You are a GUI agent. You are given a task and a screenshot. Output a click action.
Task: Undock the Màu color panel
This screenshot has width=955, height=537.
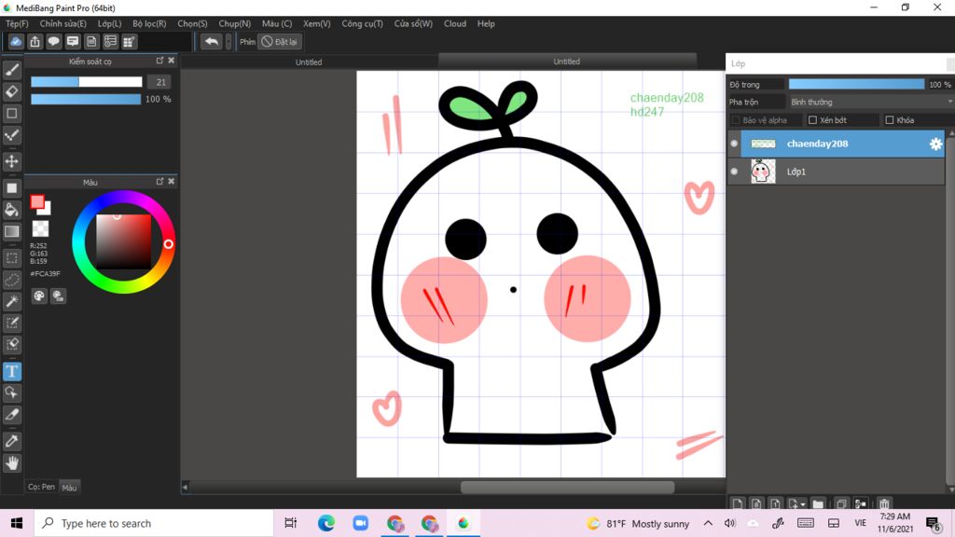(x=159, y=181)
